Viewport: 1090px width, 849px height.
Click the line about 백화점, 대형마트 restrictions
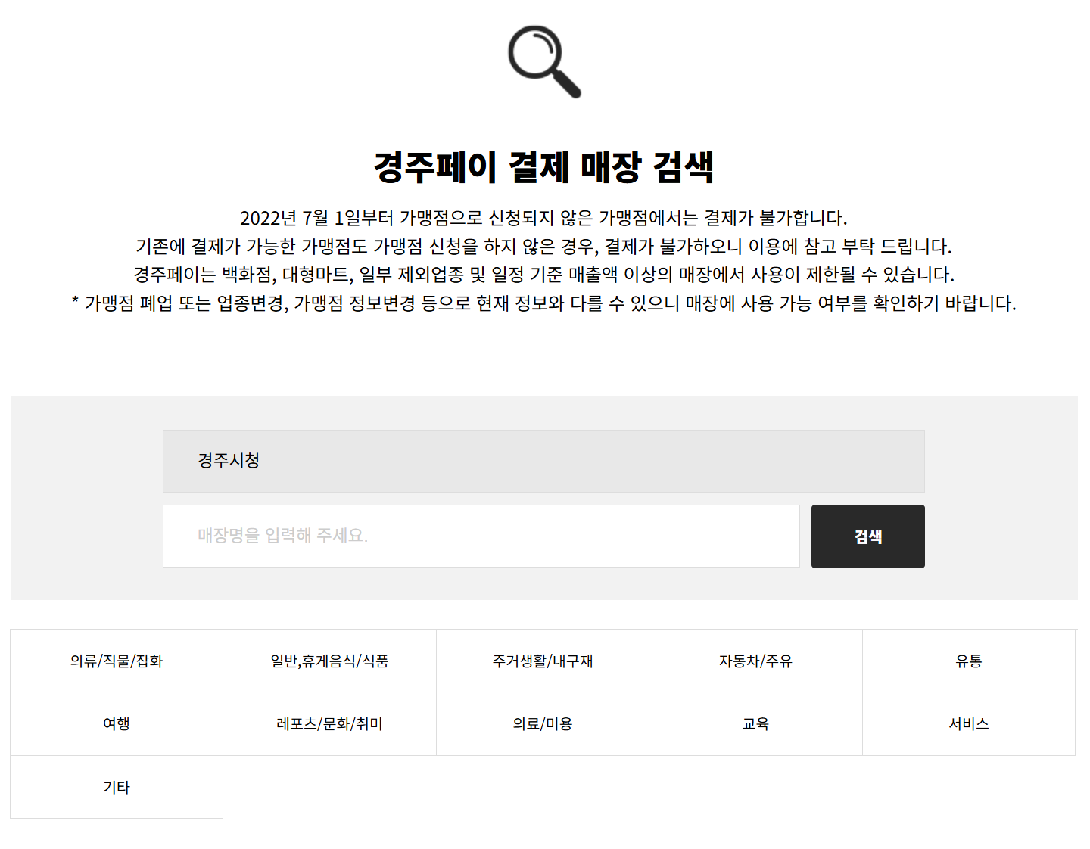tap(543, 274)
